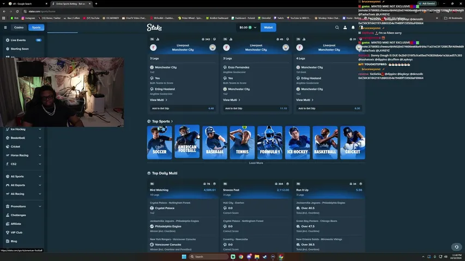
Task: Open a new browser tab
Action: [96, 4]
